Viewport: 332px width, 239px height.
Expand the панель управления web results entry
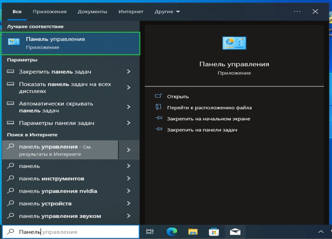[x=129, y=150]
